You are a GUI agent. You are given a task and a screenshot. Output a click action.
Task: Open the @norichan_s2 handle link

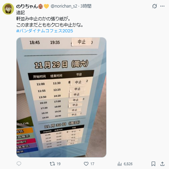(x=64, y=6)
